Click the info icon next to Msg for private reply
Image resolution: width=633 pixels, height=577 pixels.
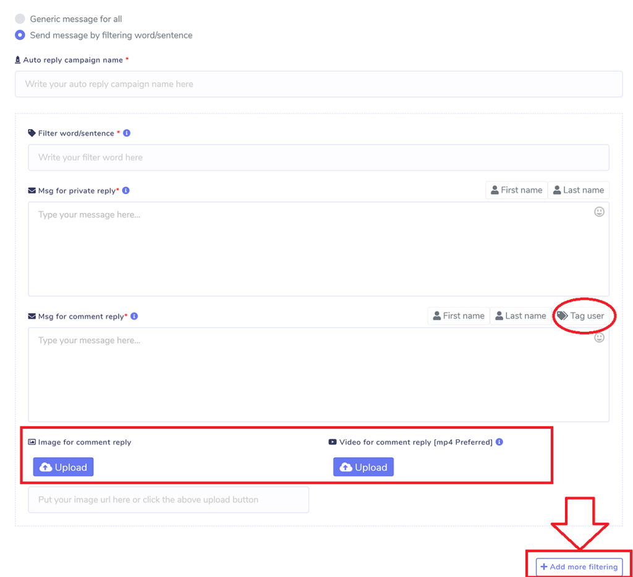click(x=125, y=190)
